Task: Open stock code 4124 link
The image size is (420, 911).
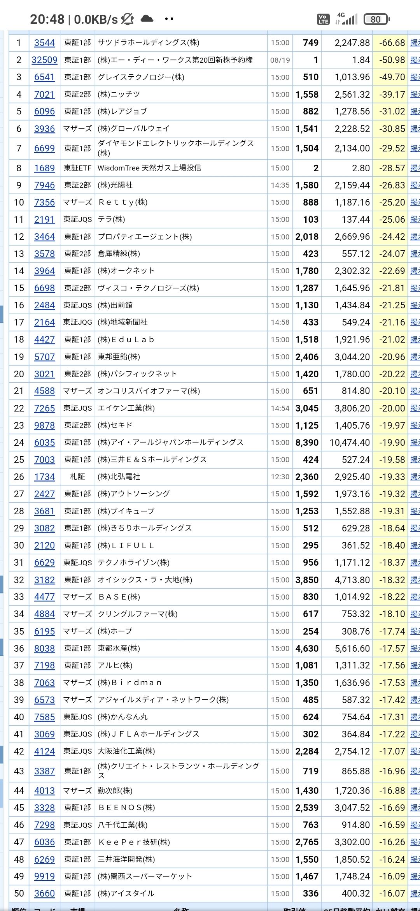Action: [x=44, y=751]
